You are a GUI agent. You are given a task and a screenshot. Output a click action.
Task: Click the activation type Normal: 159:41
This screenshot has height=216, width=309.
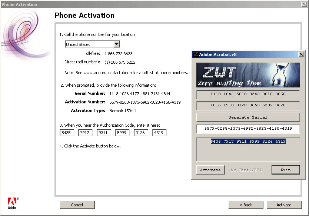123,111
